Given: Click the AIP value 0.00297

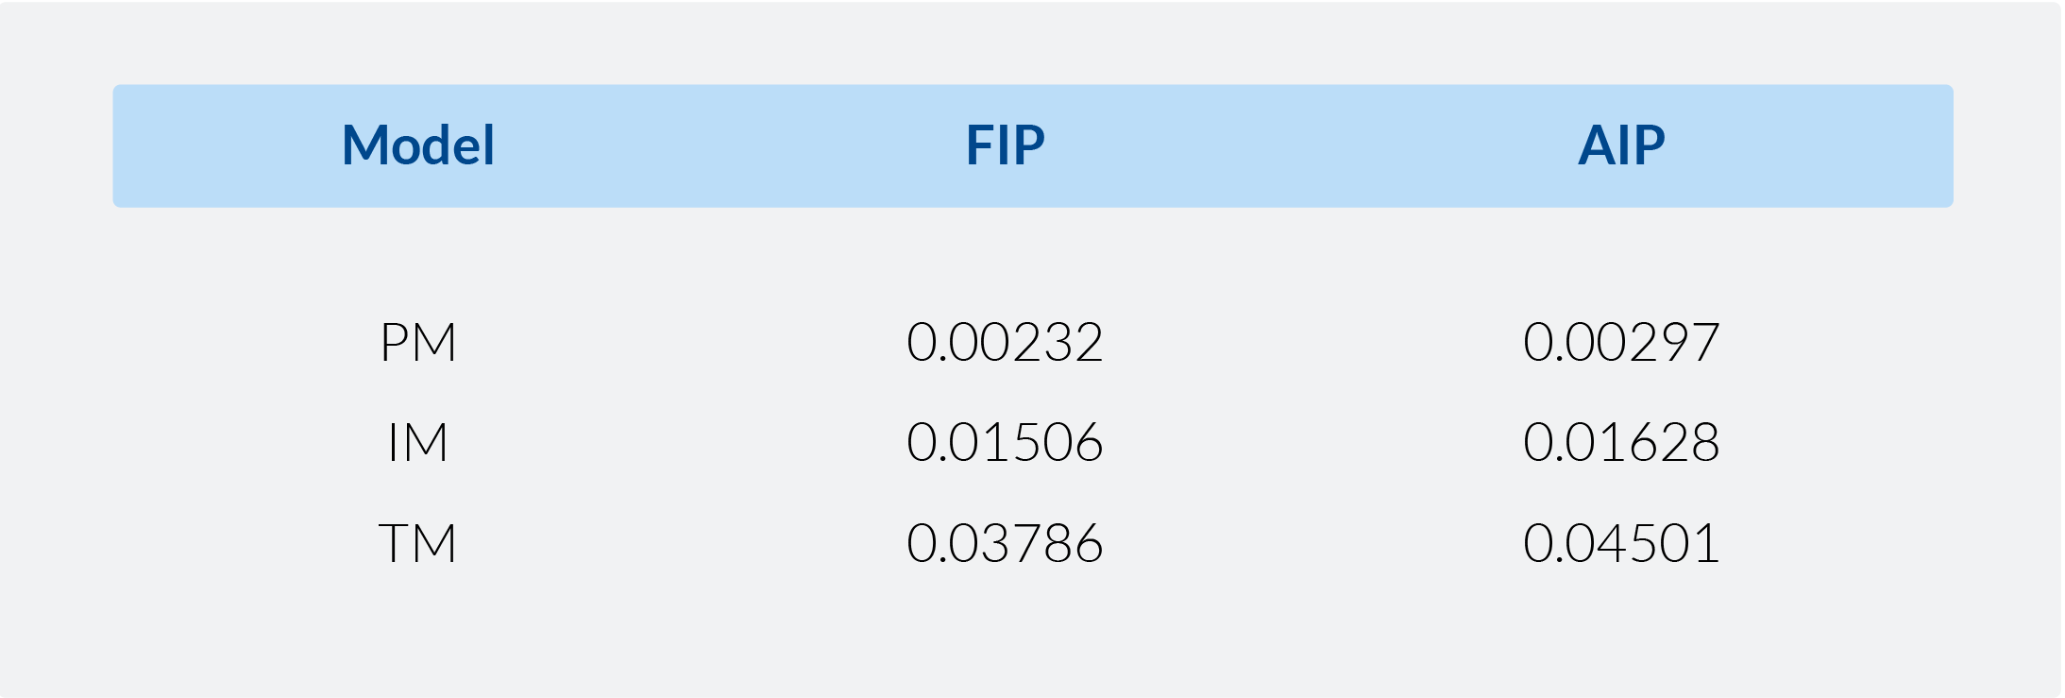Looking at the screenshot, I should (1621, 342).
